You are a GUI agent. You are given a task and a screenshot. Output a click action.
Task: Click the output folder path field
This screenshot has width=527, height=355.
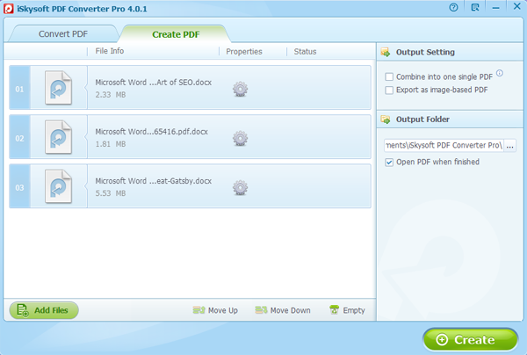click(x=444, y=146)
